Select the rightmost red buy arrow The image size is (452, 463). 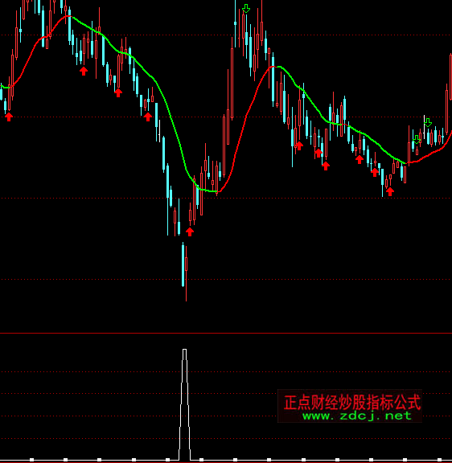click(390, 191)
